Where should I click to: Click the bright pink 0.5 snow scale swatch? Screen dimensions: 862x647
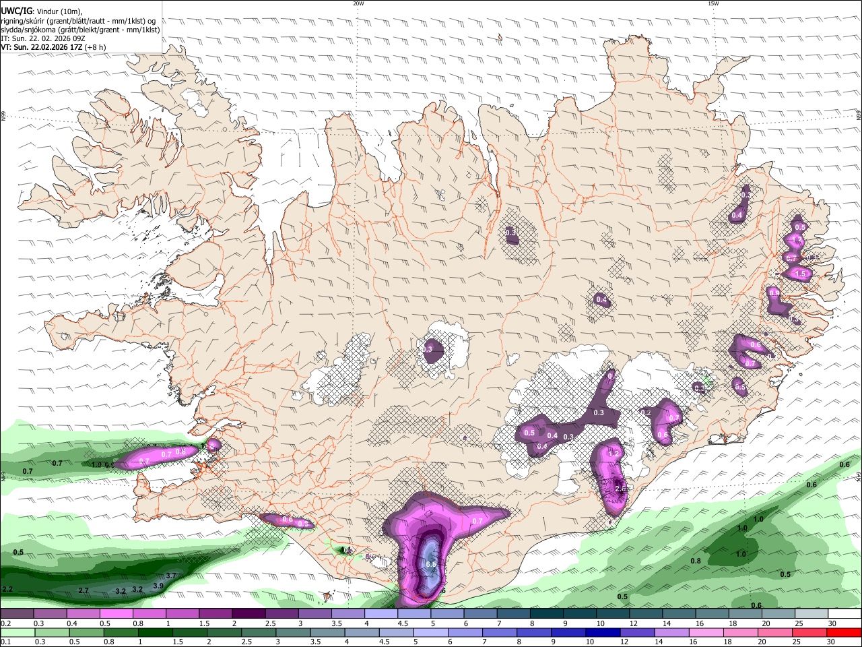pyautogui.click(x=116, y=614)
